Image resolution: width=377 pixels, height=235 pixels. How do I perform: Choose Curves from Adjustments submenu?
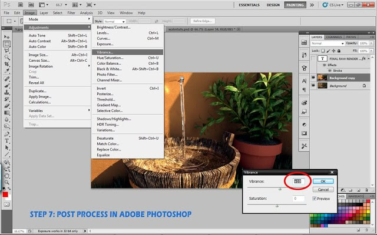pyautogui.click(x=127, y=38)
